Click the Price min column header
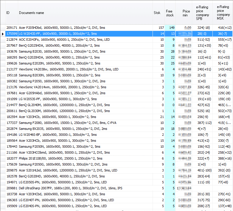The image size is (233, 211). 184,13
